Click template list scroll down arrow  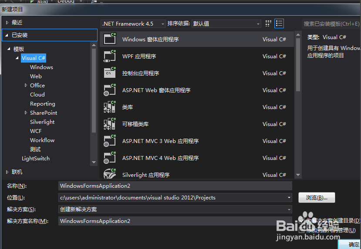click(x=298, y=175)
